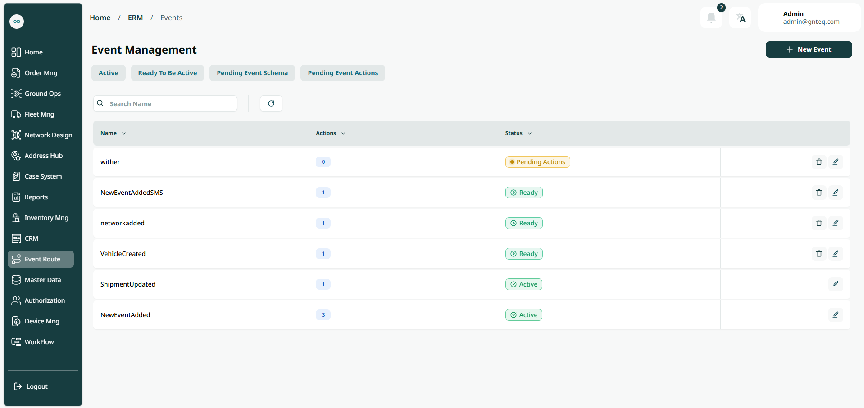Delete the wither event

pyautogui.click(x=819, y=162)
